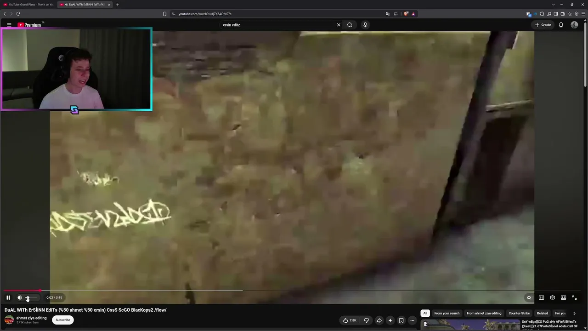Mute the video with the speaker icon

coord(19,297)
